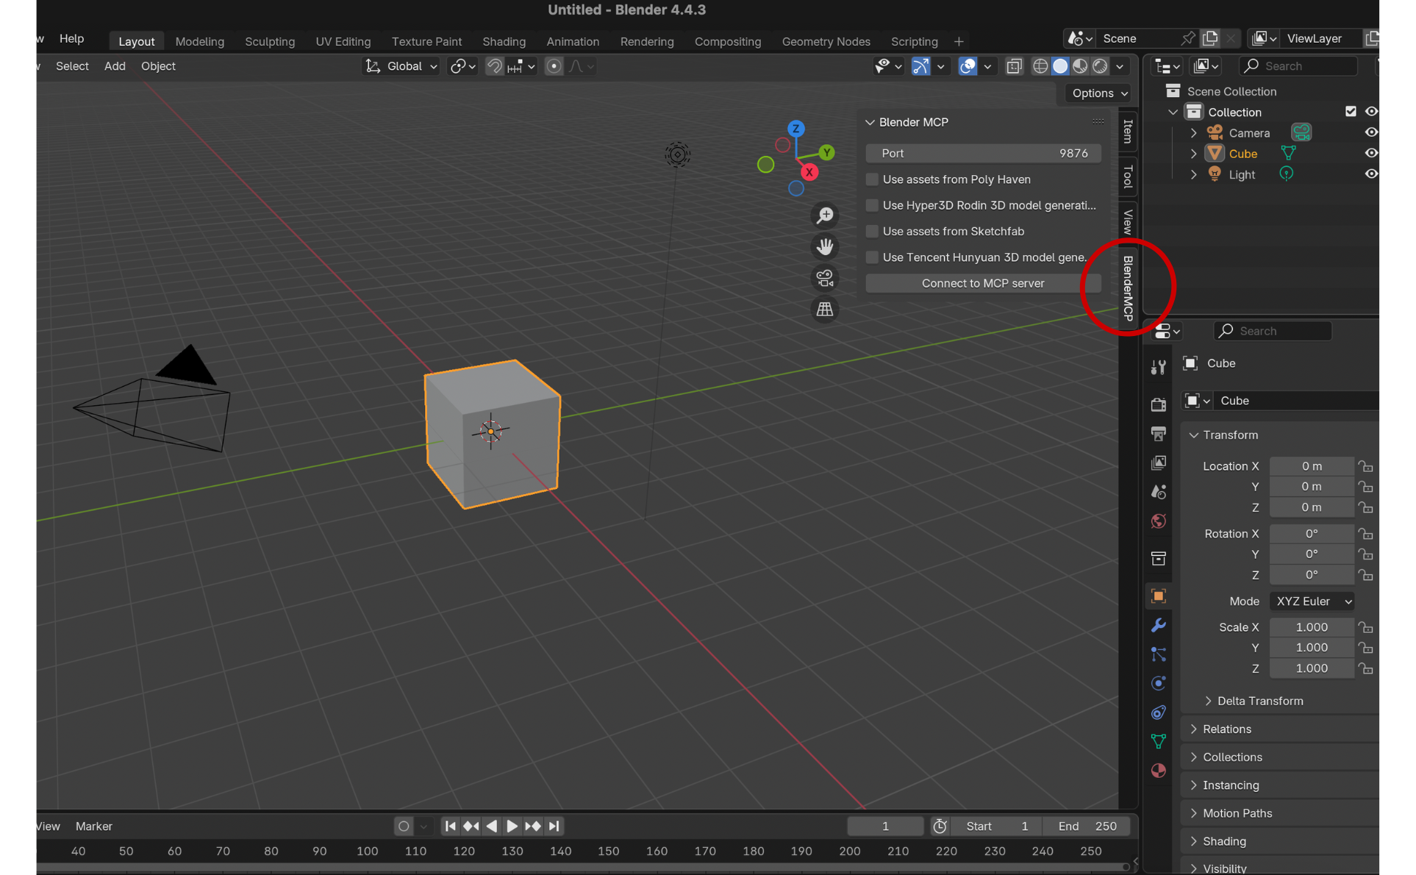Open the XYZ Euler rotation mode dropdown
1416x875 pixels.
(x=1312, y=601)
